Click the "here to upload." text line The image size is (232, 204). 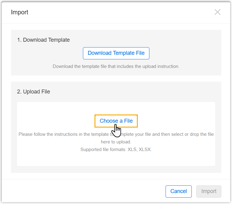click(116, 142)
